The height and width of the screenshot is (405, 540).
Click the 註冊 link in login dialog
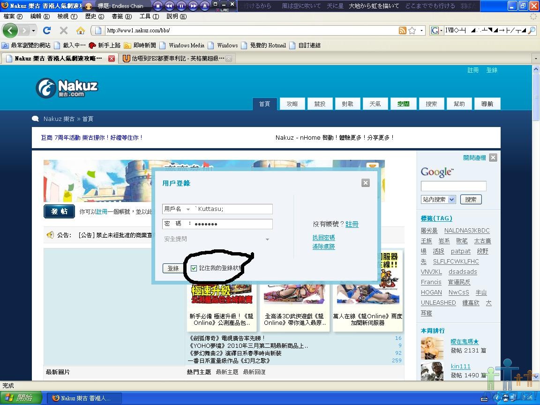352,224
